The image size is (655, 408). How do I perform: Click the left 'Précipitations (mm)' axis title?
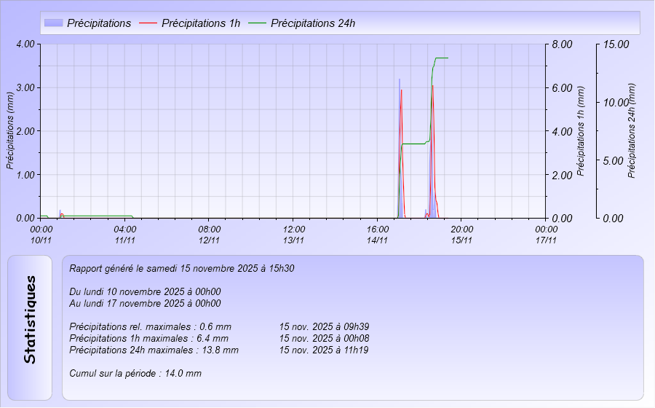(x=10, y=131)
